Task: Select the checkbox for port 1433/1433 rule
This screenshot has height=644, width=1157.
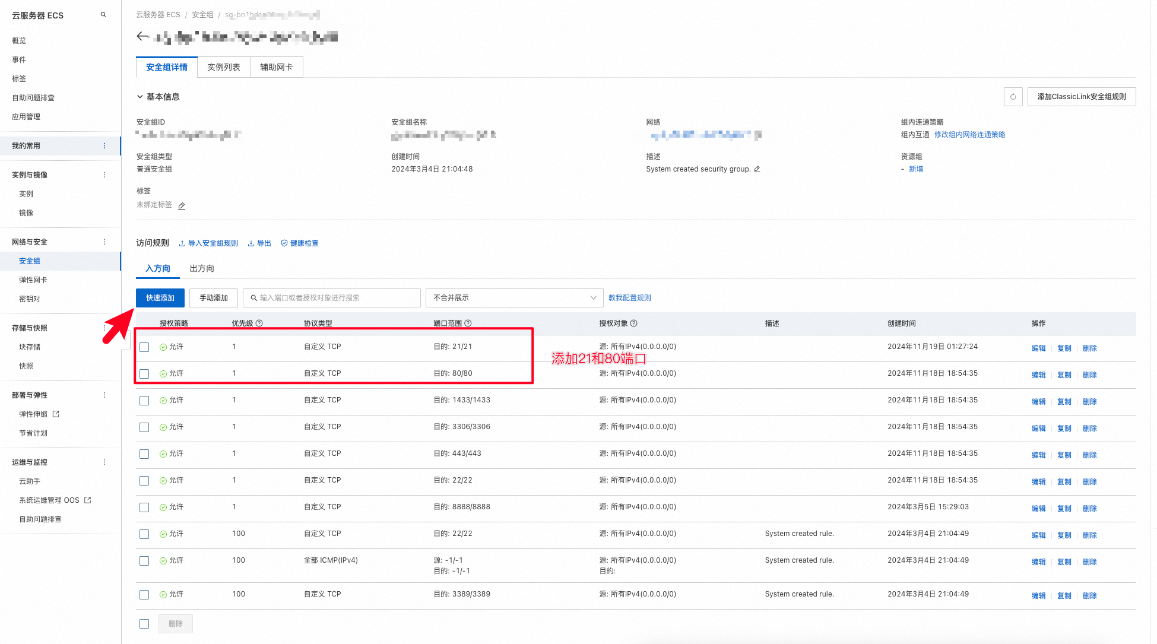Action: tap(144, 401)
